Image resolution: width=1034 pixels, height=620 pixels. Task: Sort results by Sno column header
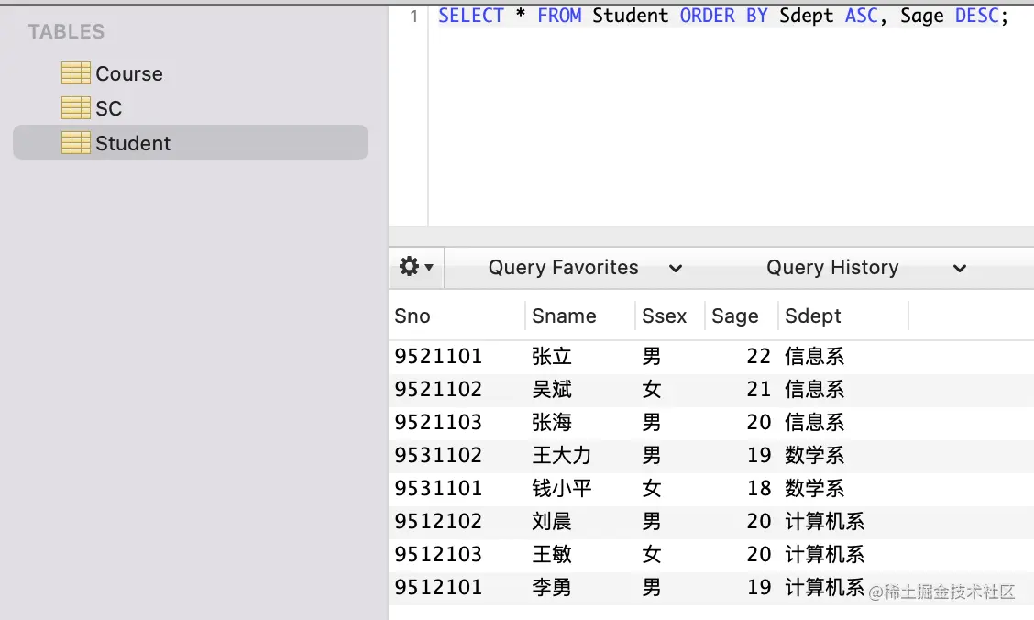[x=412, y=316]
